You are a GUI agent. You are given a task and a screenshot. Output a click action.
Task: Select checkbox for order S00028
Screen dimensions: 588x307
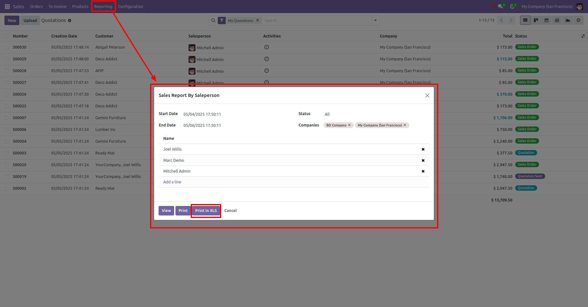(x=7, y=71)
